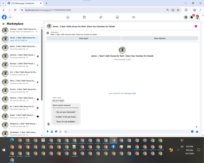Viewport: 204px width, 163px height.
Task: Open the View buyer profile link
Action: (x=130, y=93)
